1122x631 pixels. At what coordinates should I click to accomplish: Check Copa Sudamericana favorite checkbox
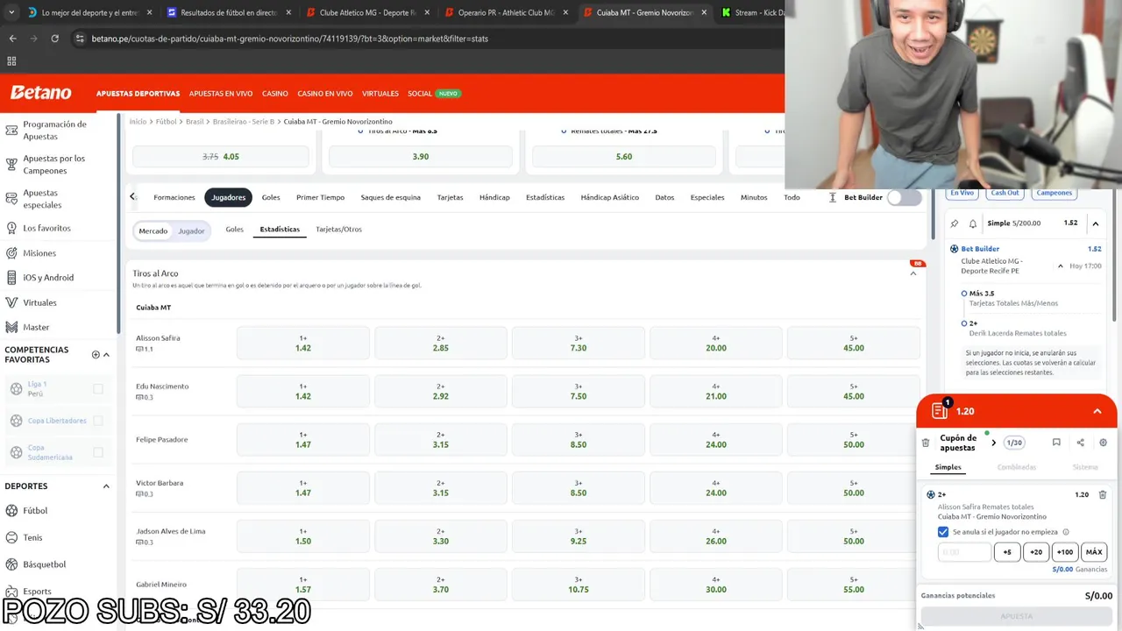coord(98,452)
